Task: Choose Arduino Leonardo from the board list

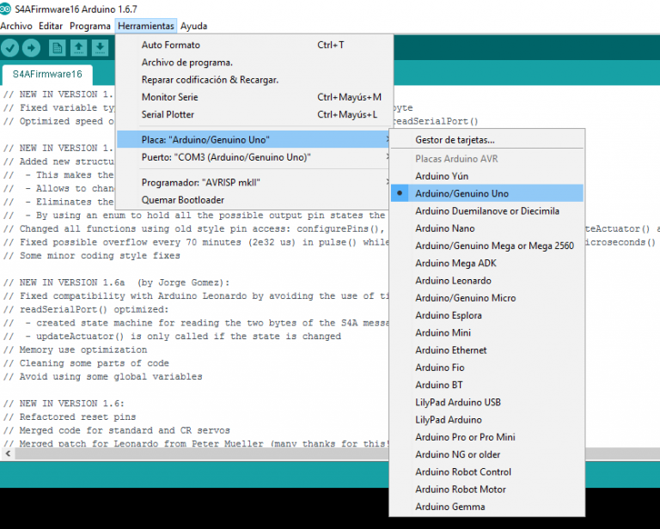Action: point(453,281)
